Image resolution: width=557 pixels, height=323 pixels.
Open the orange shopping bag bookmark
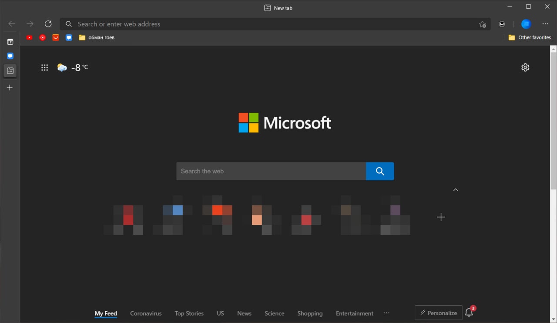56,37
